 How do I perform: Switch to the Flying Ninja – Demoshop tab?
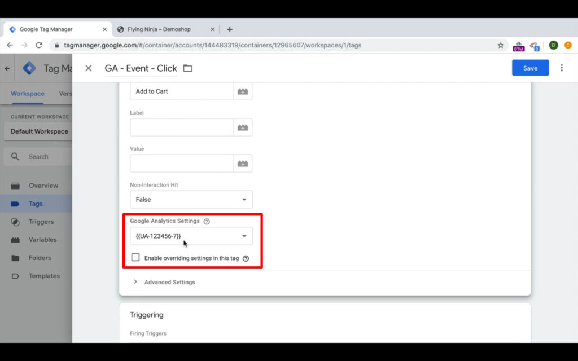[166, 29]
